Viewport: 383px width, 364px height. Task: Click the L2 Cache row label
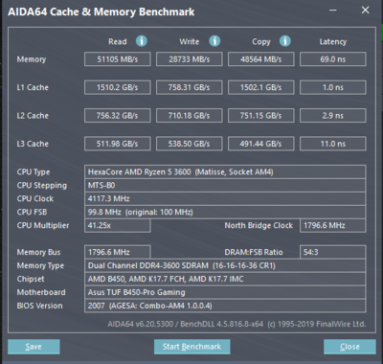(33, 116)
